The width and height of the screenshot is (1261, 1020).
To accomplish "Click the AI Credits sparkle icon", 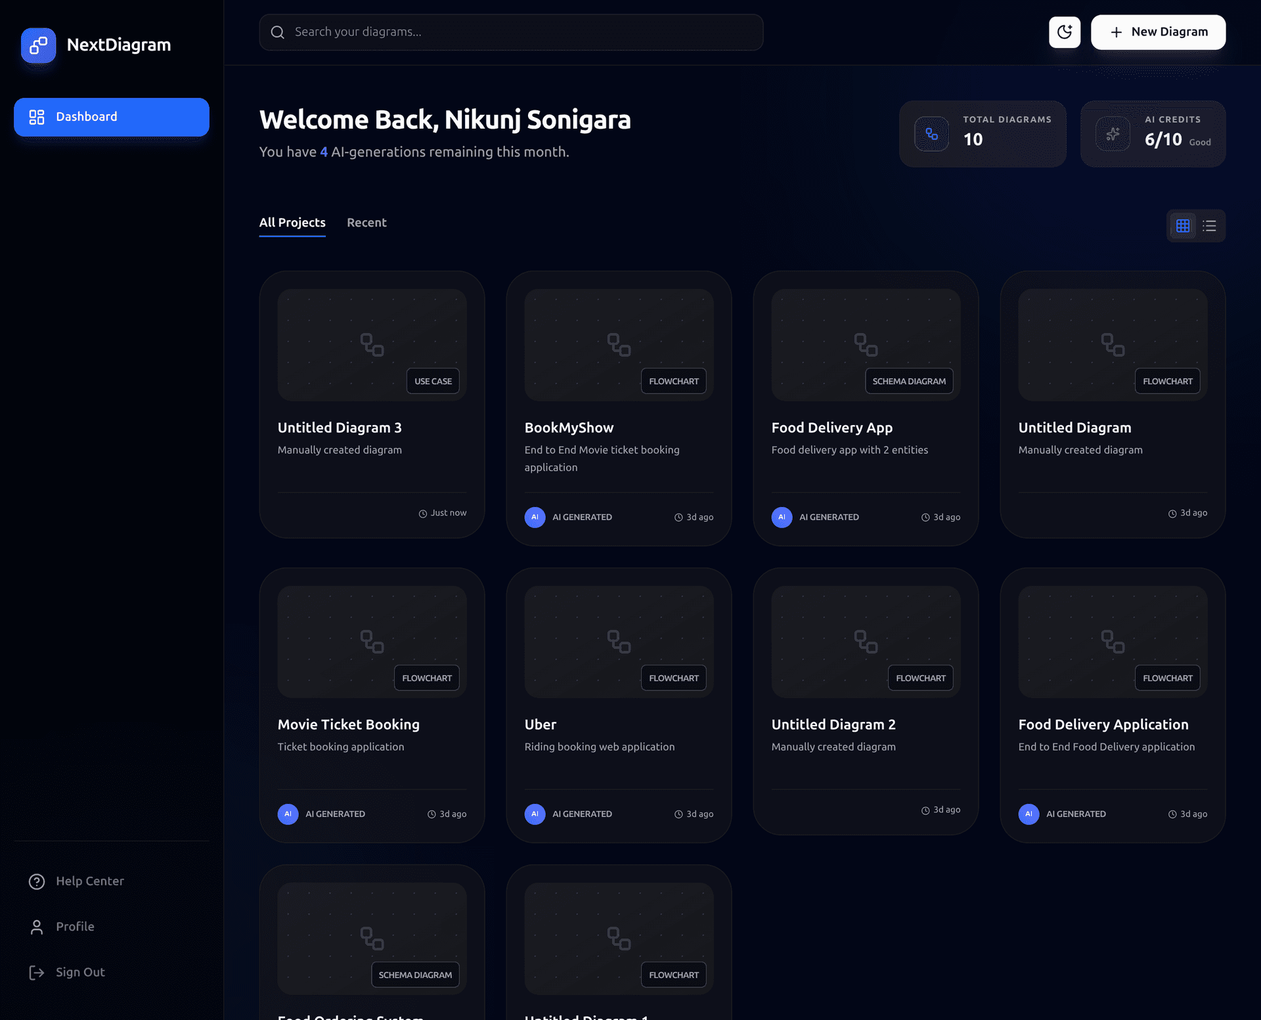I will pyautogui.click(x=1113, y=134).
